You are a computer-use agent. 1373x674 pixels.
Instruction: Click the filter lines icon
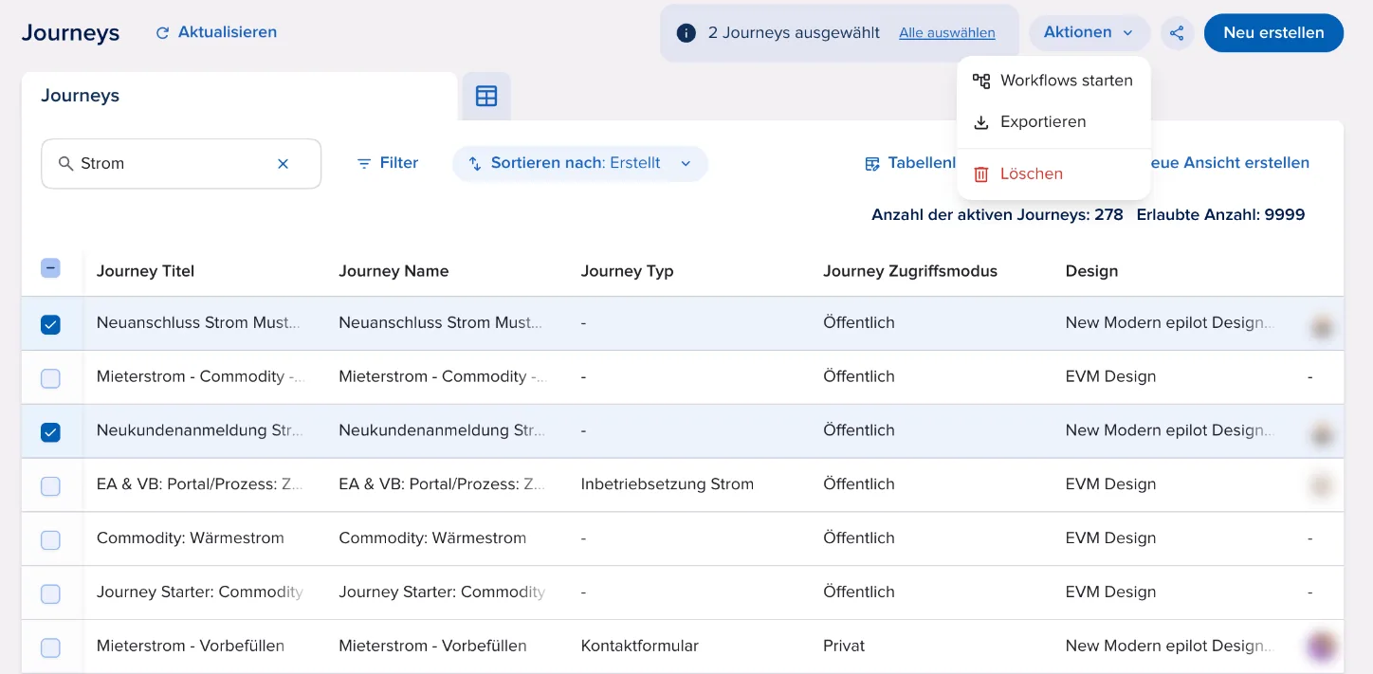363,164
